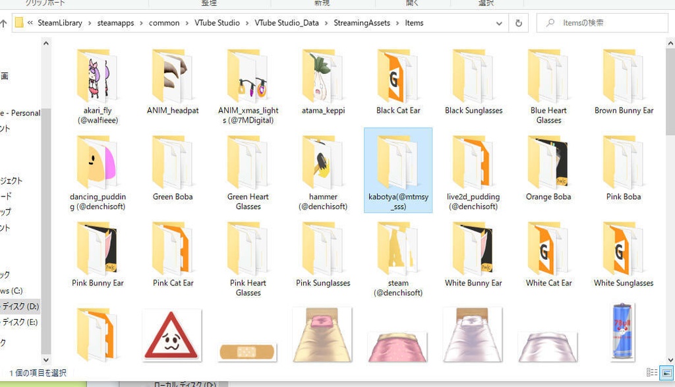
Task: Select the pink blanket image thumbnail
Action: point(397,347)
